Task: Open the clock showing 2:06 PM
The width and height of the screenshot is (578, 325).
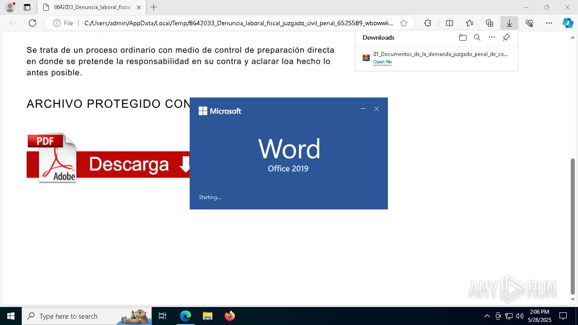Action: point(539,316)
